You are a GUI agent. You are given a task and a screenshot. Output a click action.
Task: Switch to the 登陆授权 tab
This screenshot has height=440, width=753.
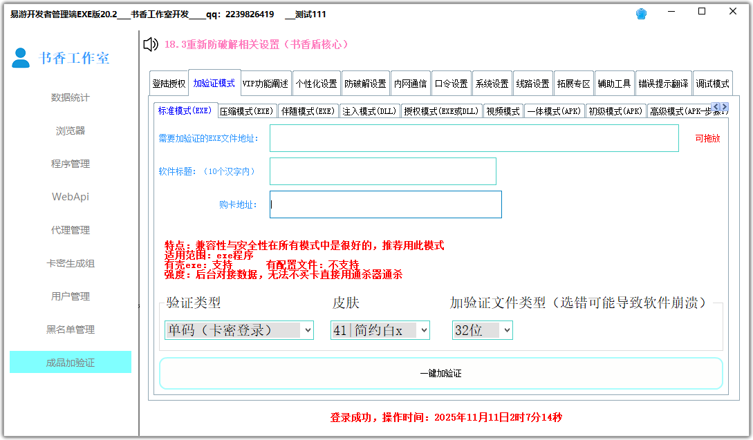click(169, 82)
